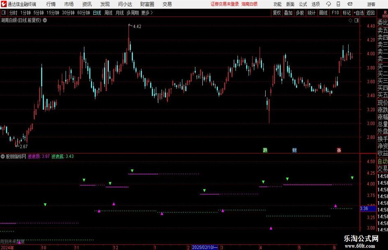
Task: Click the 波浪底: 3.43 indicator value
Action: [x=62, y=156]
